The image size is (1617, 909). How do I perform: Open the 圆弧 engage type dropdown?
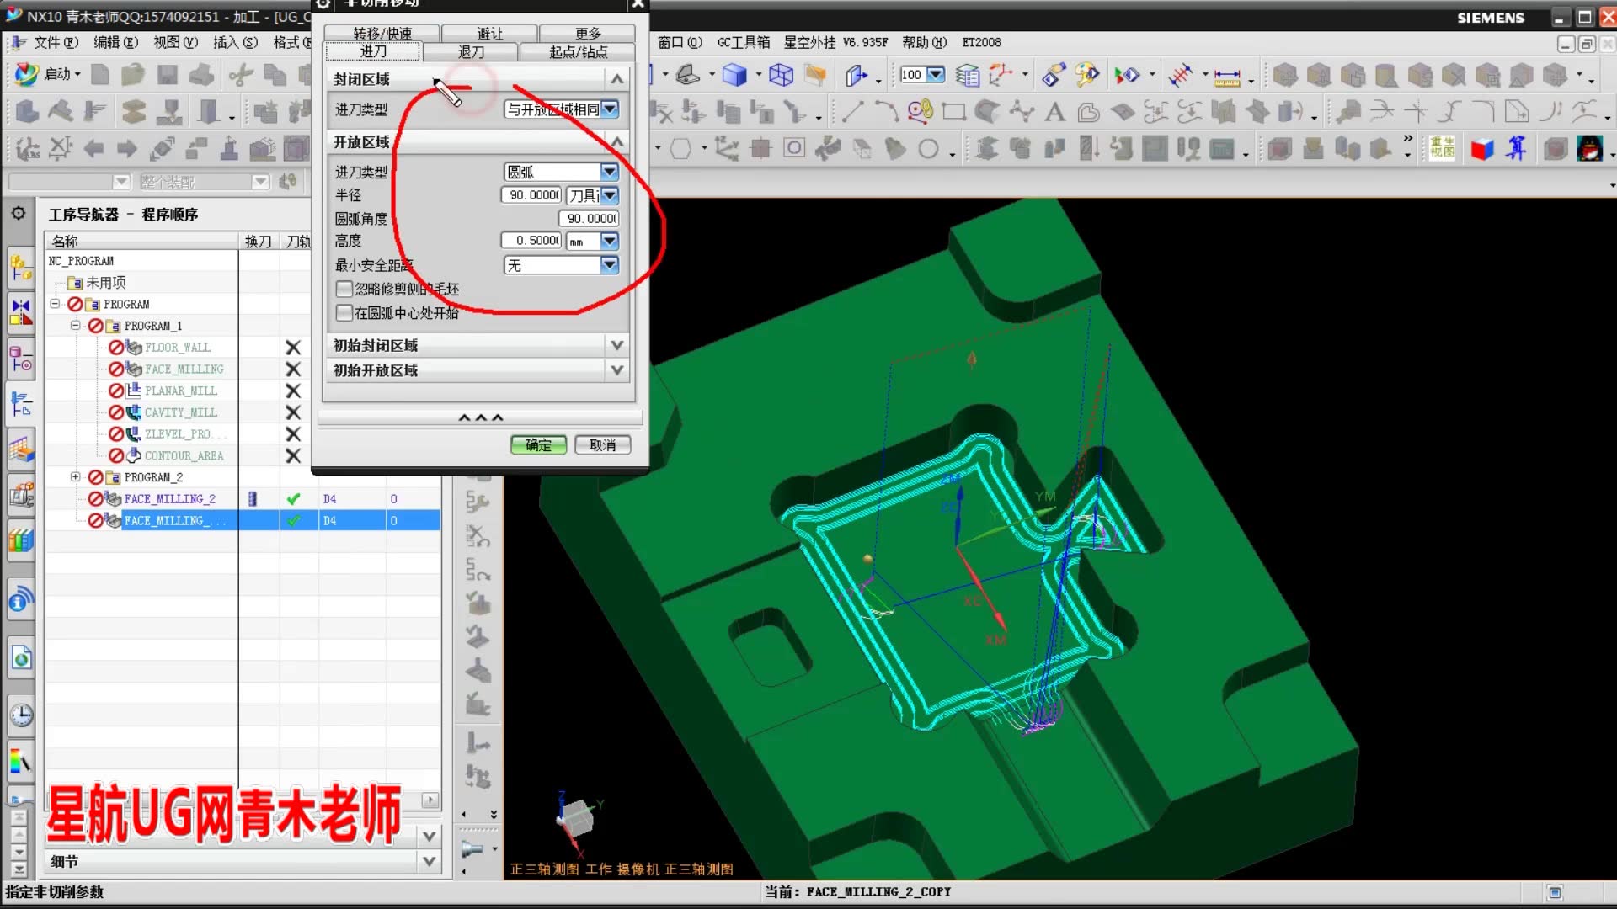609,172
